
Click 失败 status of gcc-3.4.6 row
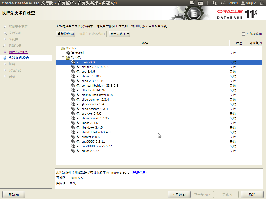(233, 72)
